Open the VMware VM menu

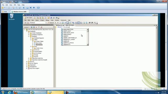pos(15,5)
